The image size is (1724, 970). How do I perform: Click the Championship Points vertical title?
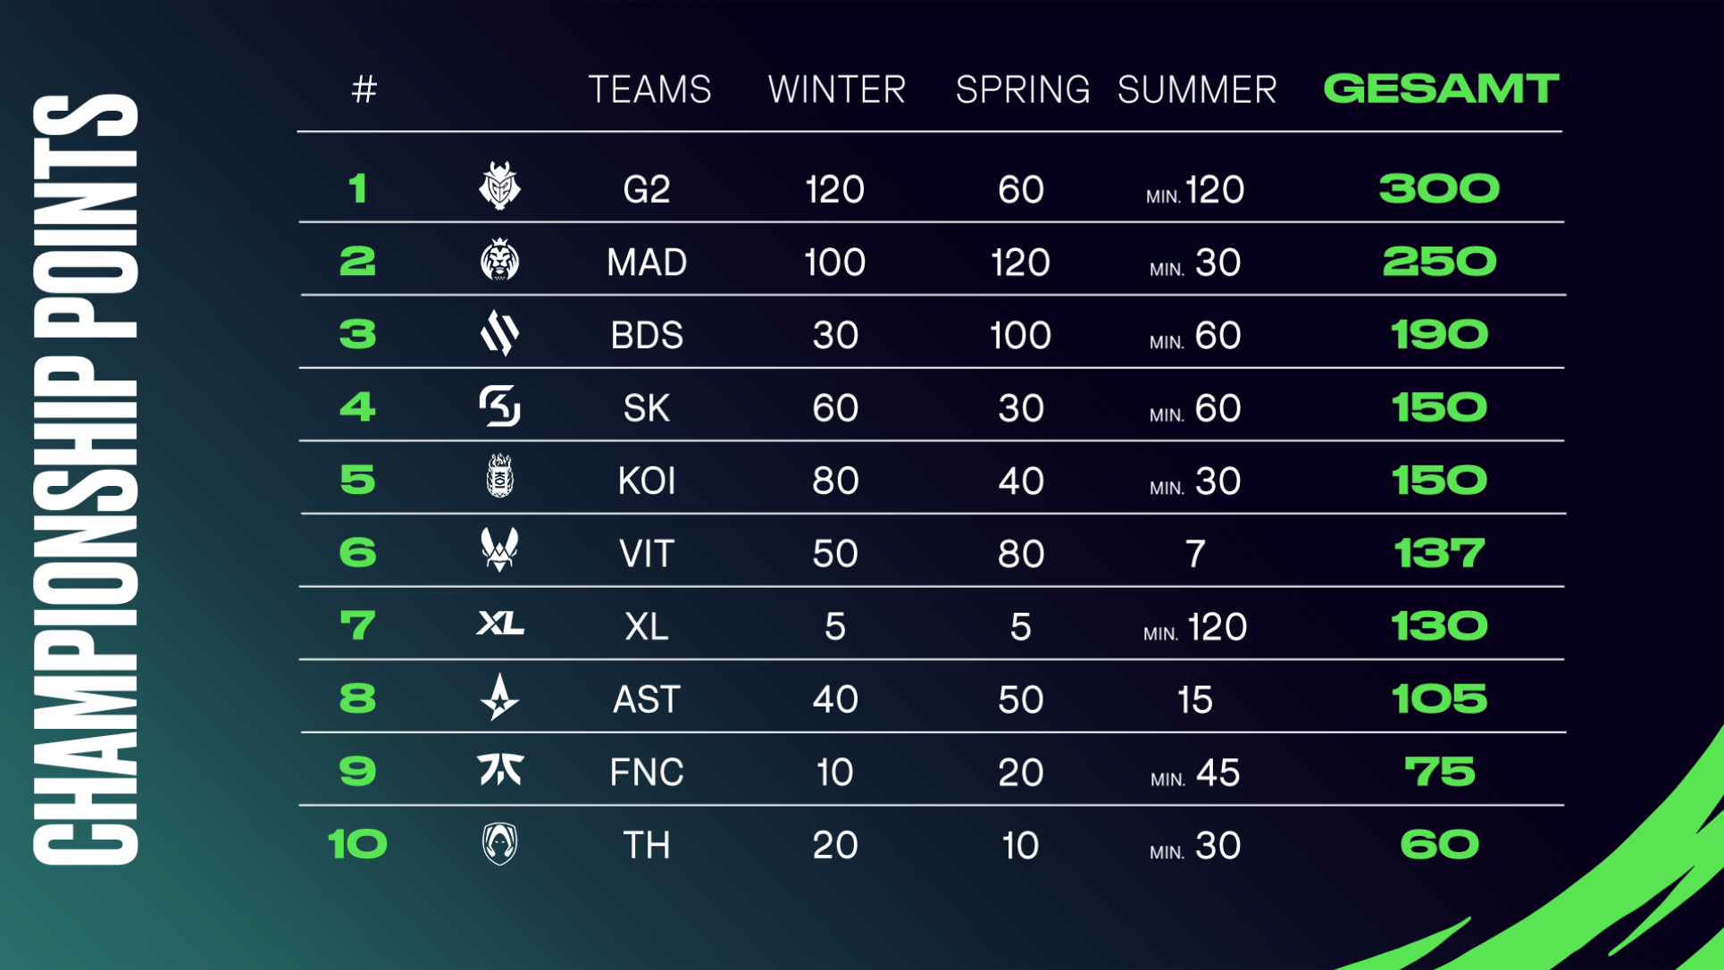point(85,480)
